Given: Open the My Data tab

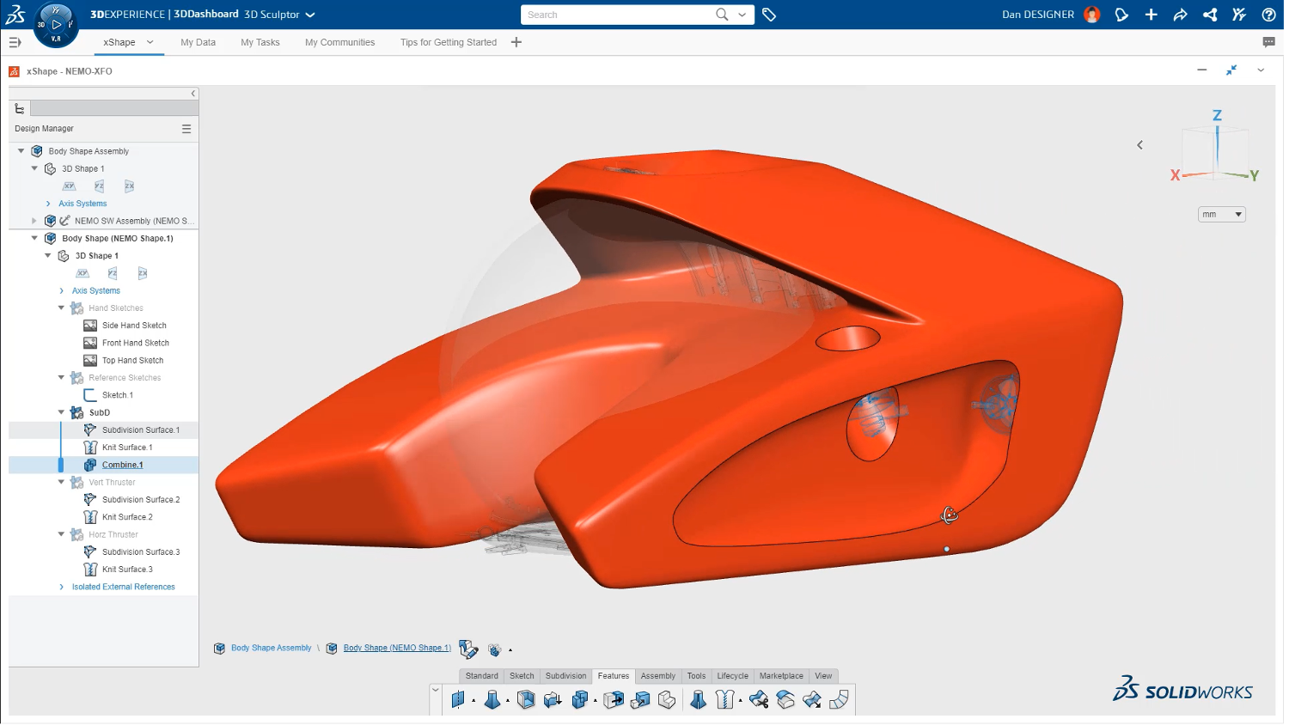Looking at the screenshot, I should (198, 42).
